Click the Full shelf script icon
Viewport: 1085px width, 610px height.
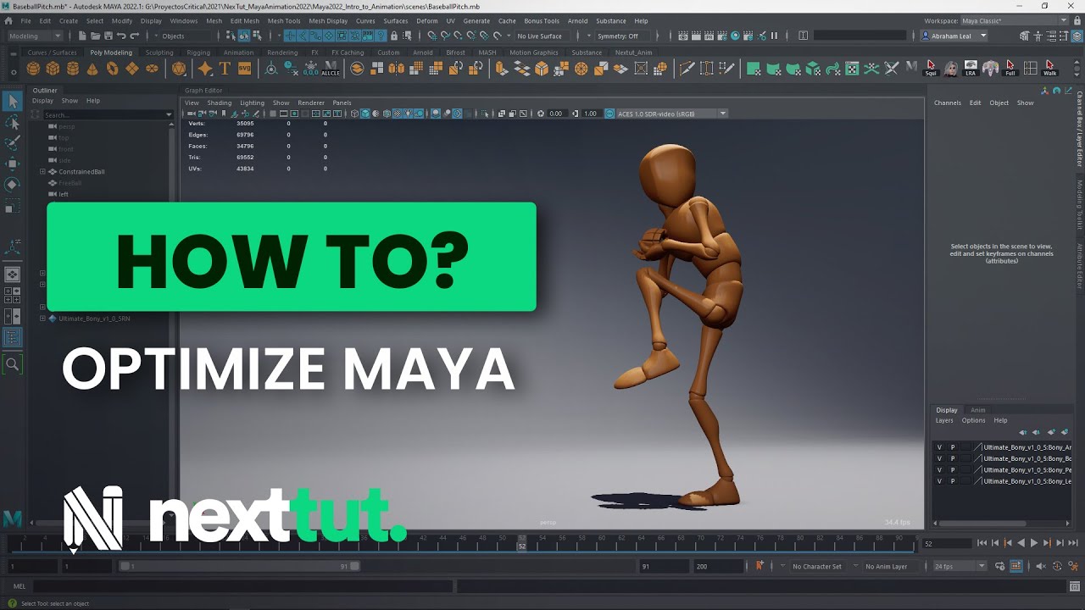pyautogui.click(x=1010, y=69)
